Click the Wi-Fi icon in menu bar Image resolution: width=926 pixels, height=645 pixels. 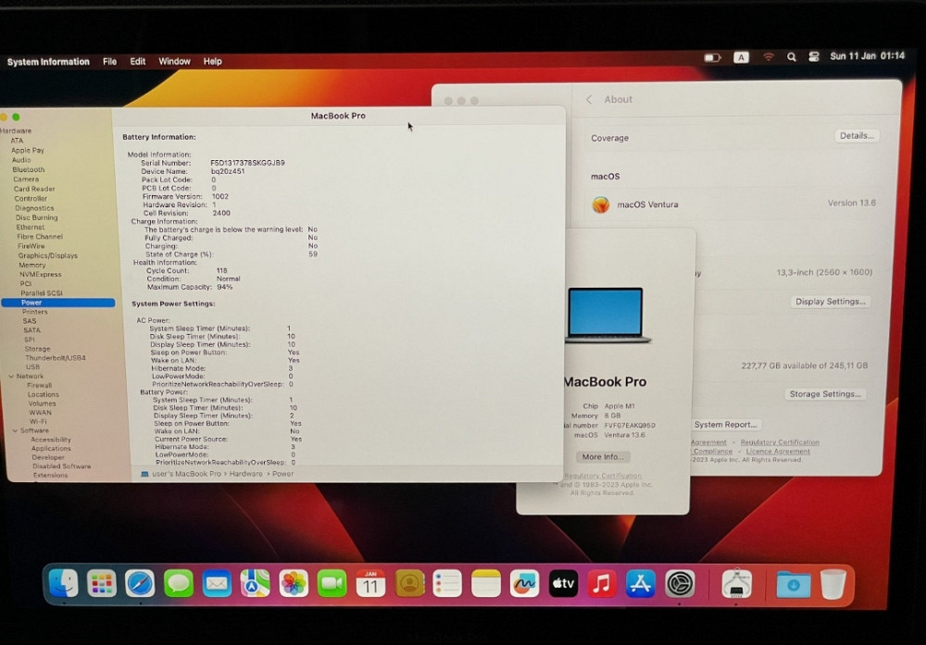(x=768, y=57)
